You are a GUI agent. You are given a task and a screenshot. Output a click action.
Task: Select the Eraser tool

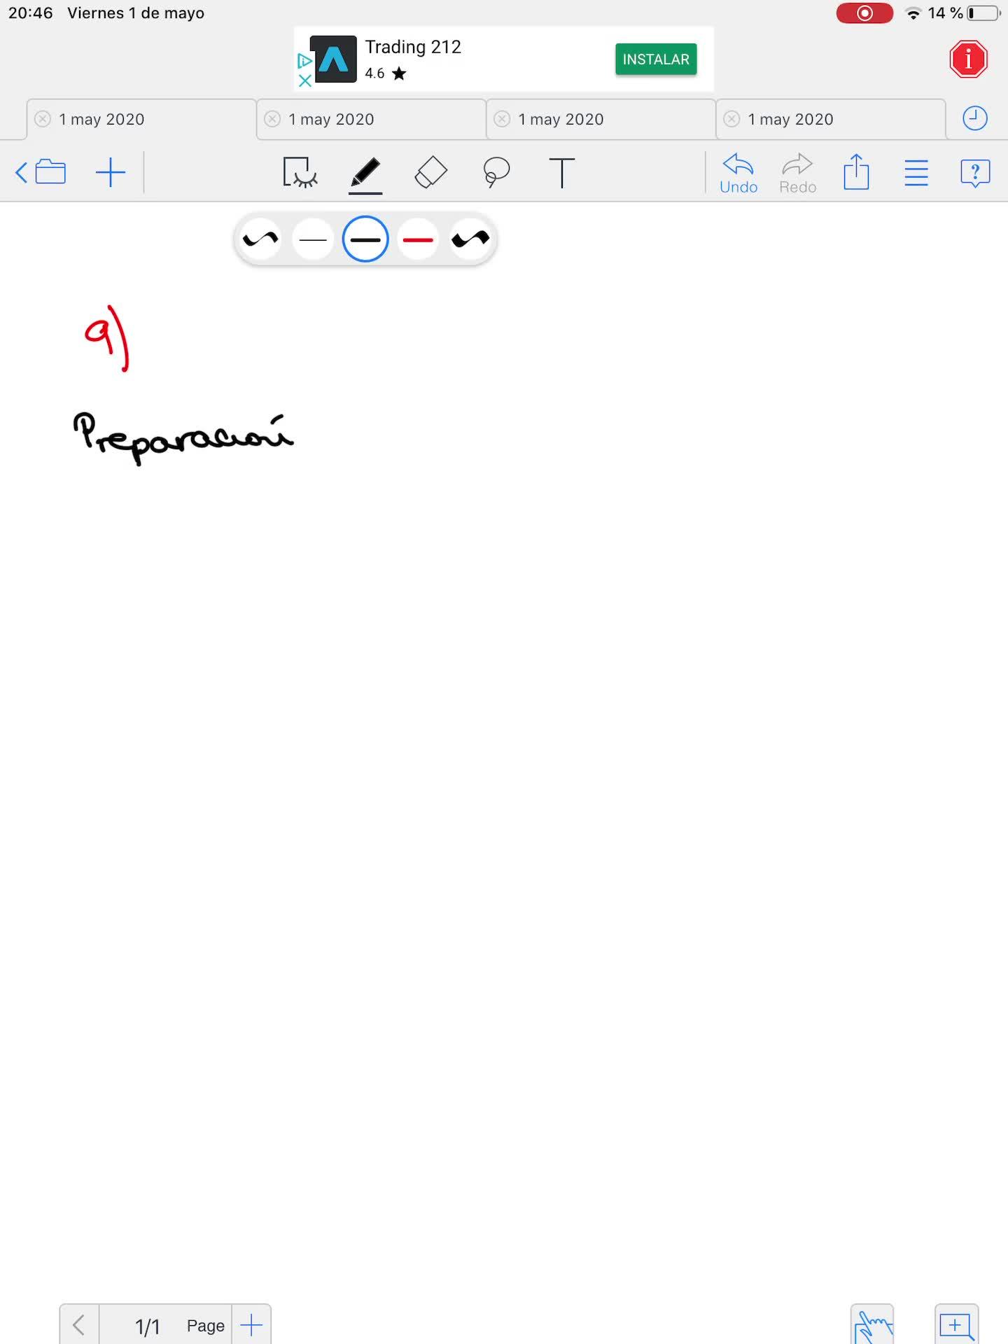pyautogui.click(x=431, y=172)
